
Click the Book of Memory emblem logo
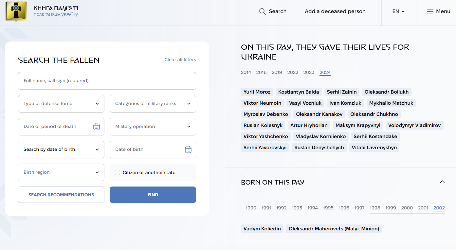[x=16, y=11]
